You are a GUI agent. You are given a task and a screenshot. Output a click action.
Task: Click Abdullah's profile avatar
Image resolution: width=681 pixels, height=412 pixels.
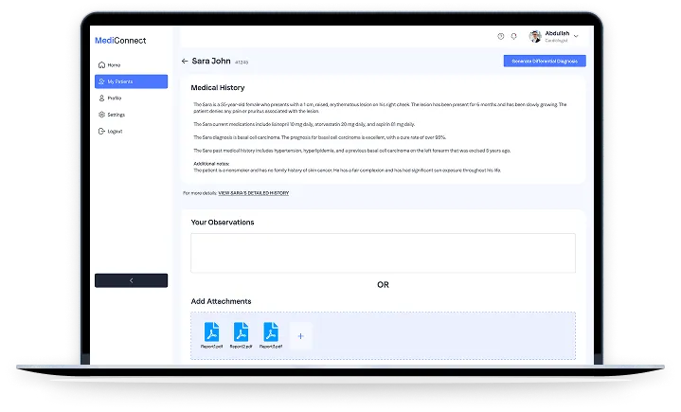(x=535, y=37)
